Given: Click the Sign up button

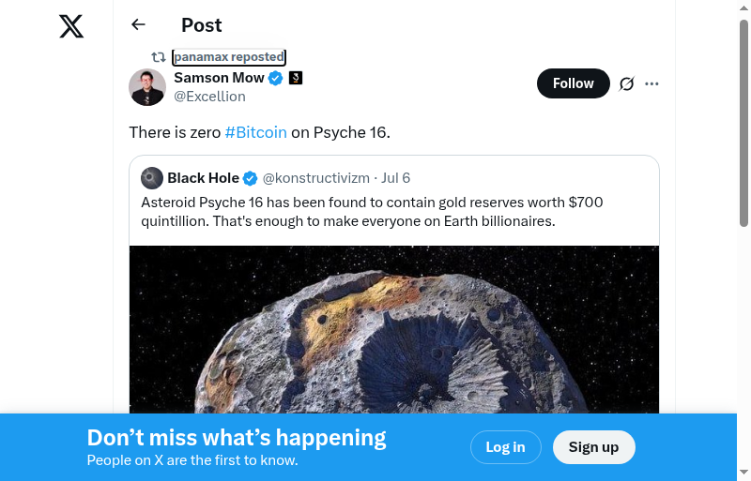Looking at the screenshot, I should [x=593, y=447].
